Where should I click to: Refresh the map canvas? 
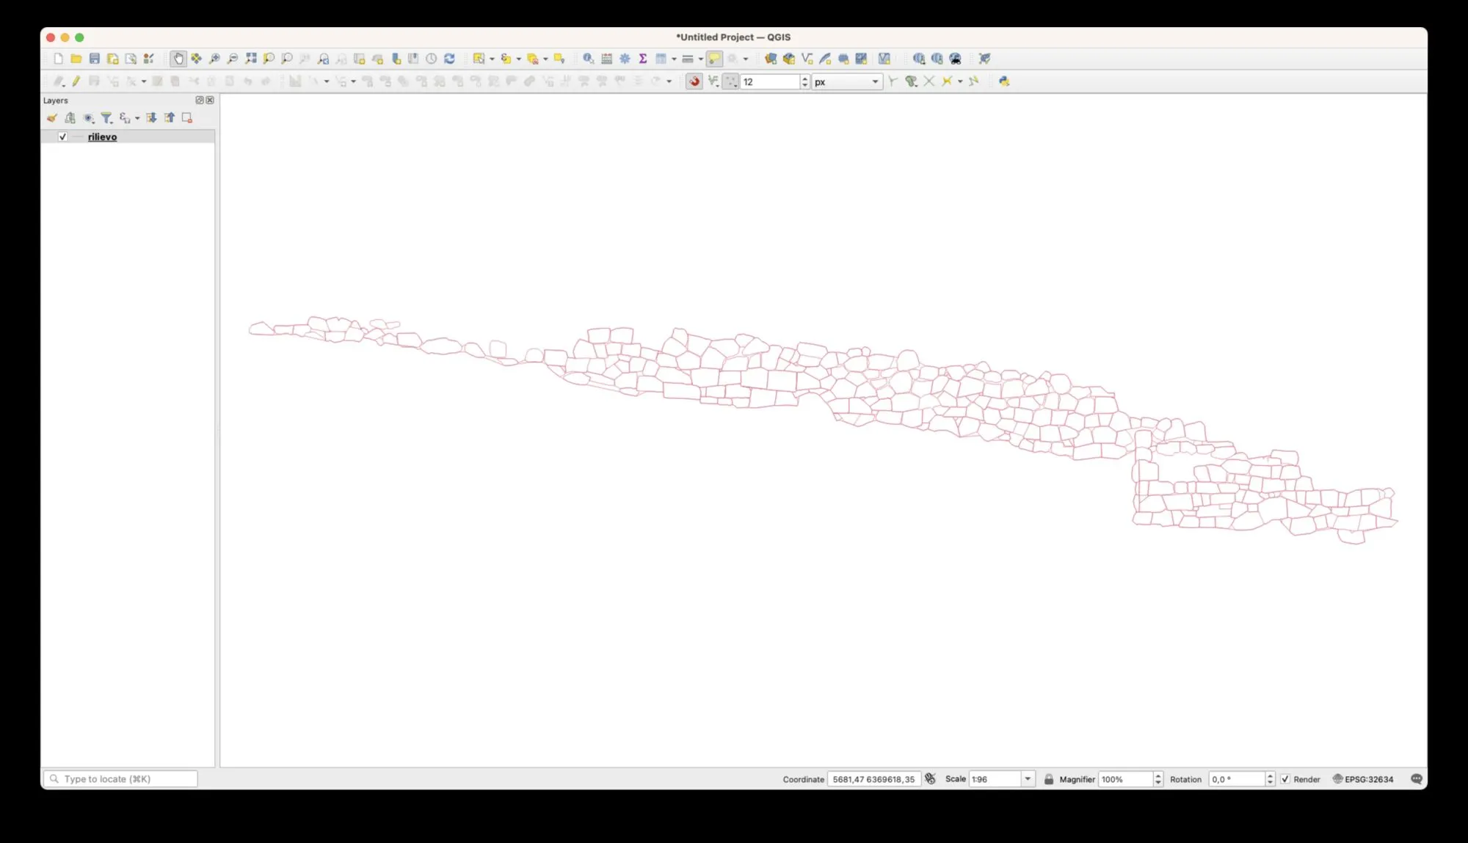[x=449, y=59]
